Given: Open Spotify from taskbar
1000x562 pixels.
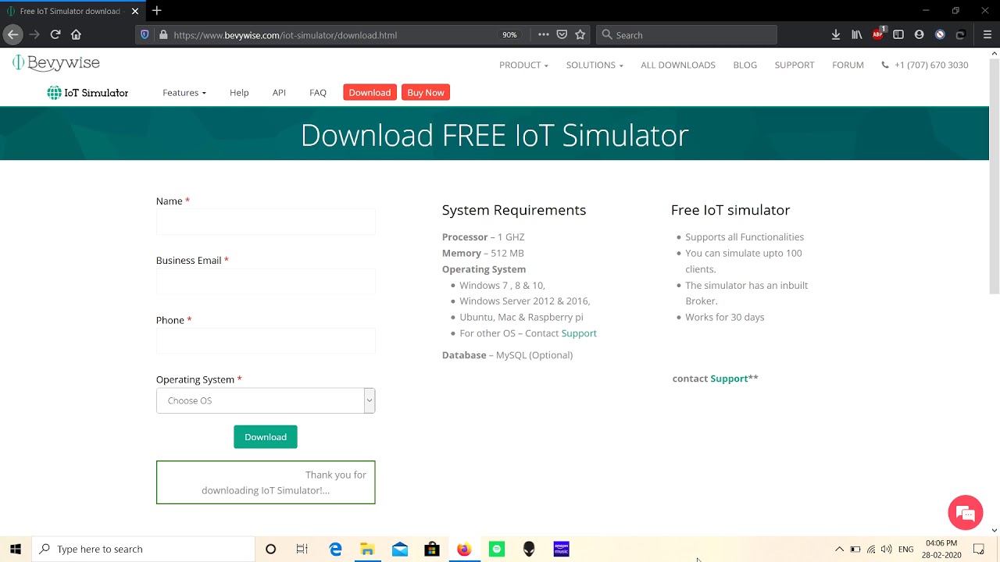Looking at the screenshot, I should [x=496, y=550].
